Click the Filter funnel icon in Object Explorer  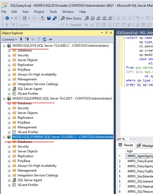tap(39, 39)
